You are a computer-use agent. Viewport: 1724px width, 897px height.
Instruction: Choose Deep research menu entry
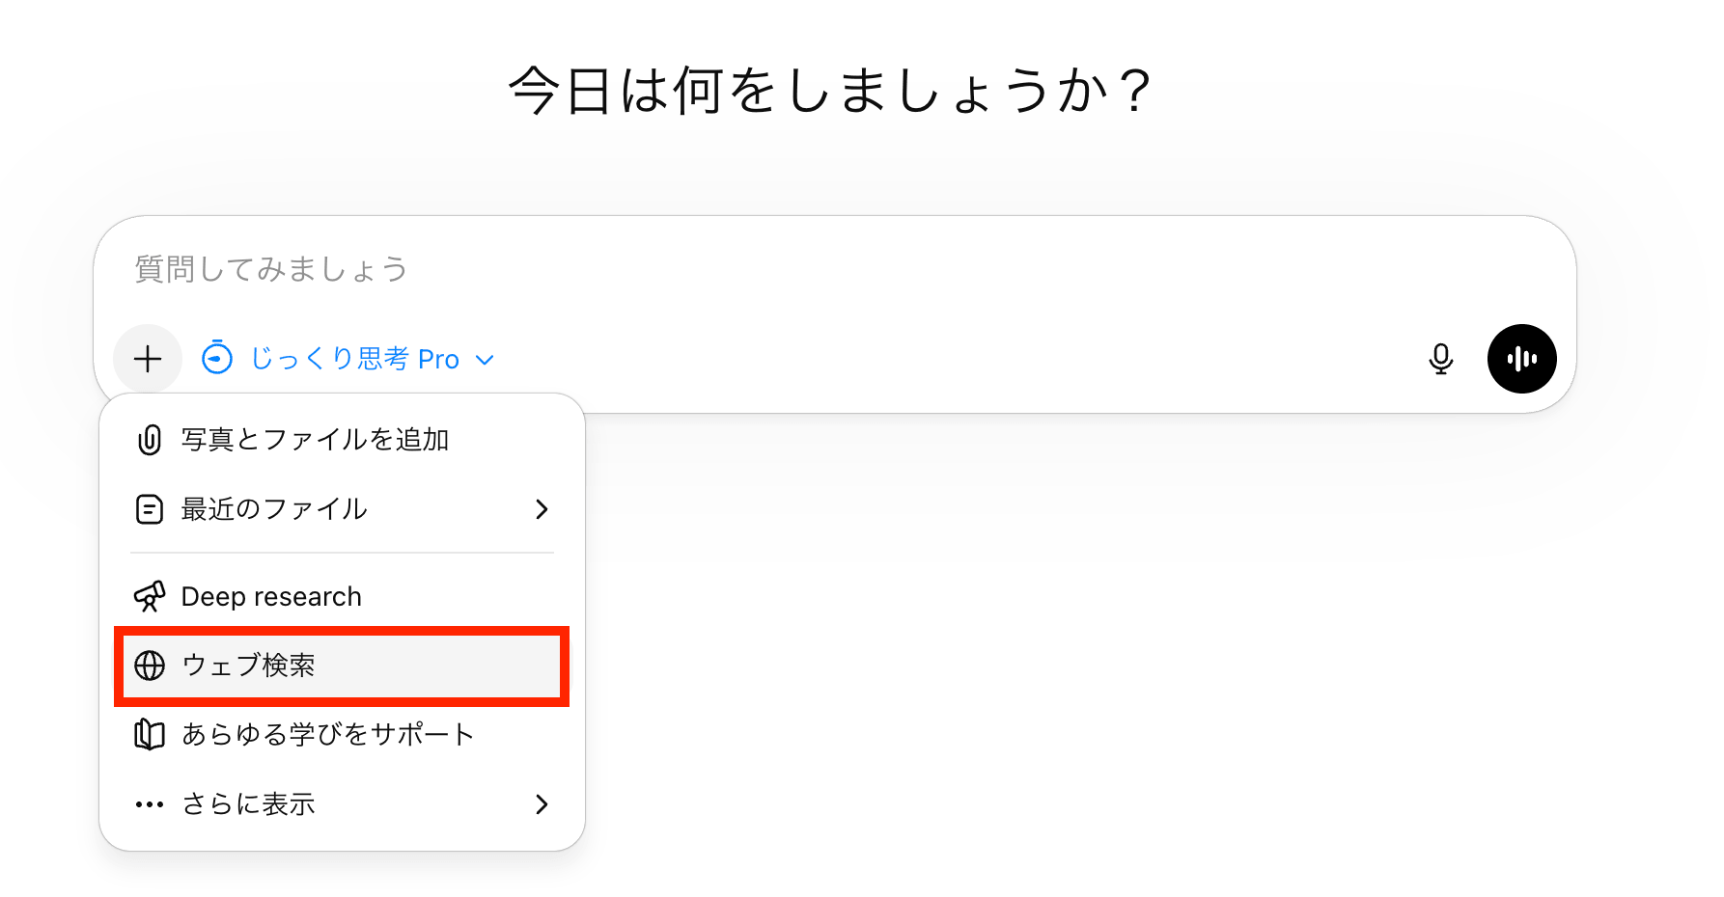pos(271,597)
